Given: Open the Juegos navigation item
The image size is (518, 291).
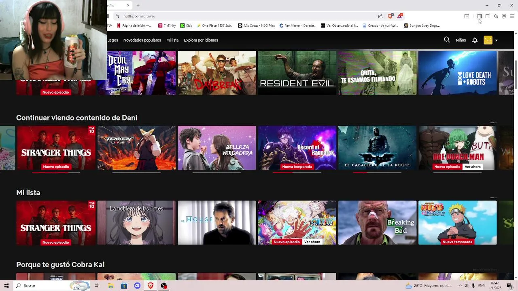Looking at the screenshot, I should coord(113,40).
